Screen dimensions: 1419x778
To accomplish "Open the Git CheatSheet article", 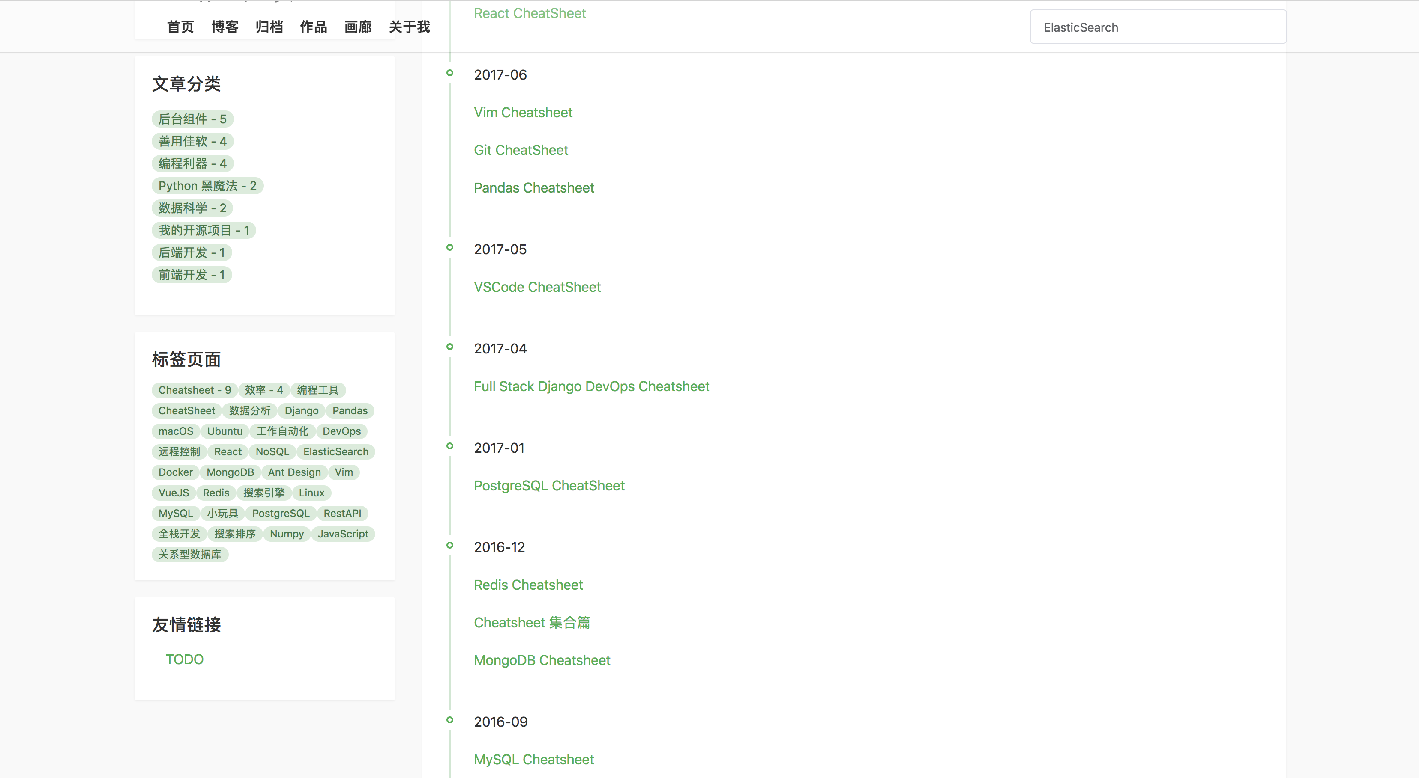I will click(x=521, y=150).
